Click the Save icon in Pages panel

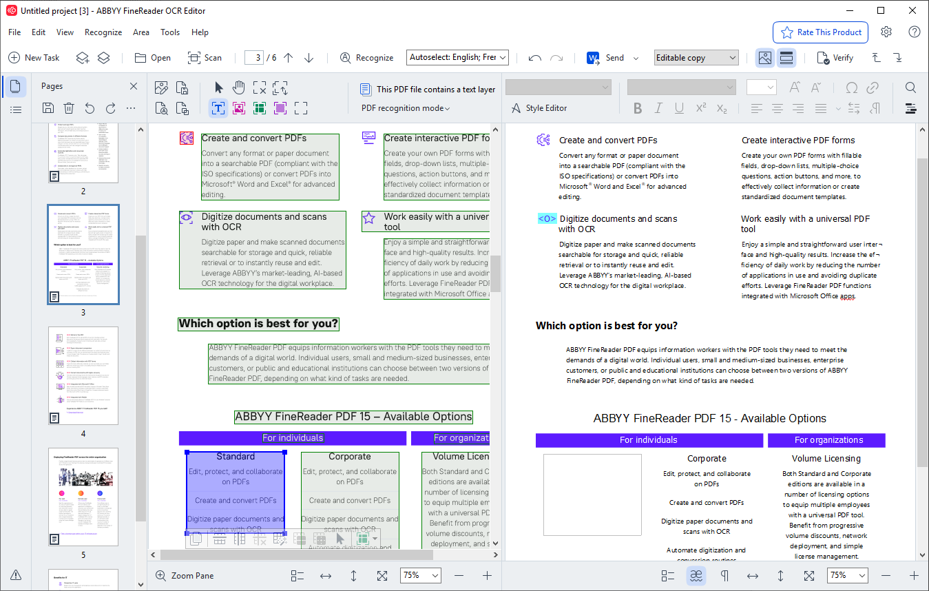(48, 108)
